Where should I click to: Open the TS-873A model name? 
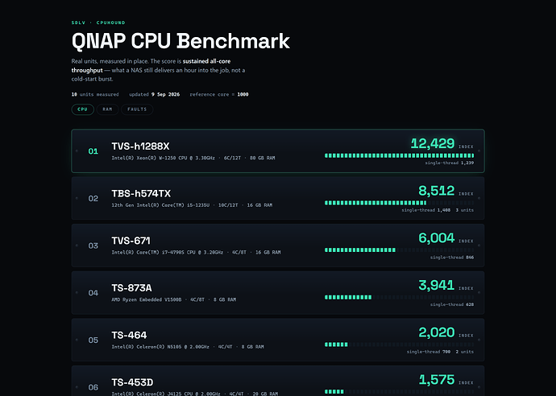pyautogui.click(x=131, y=288)
